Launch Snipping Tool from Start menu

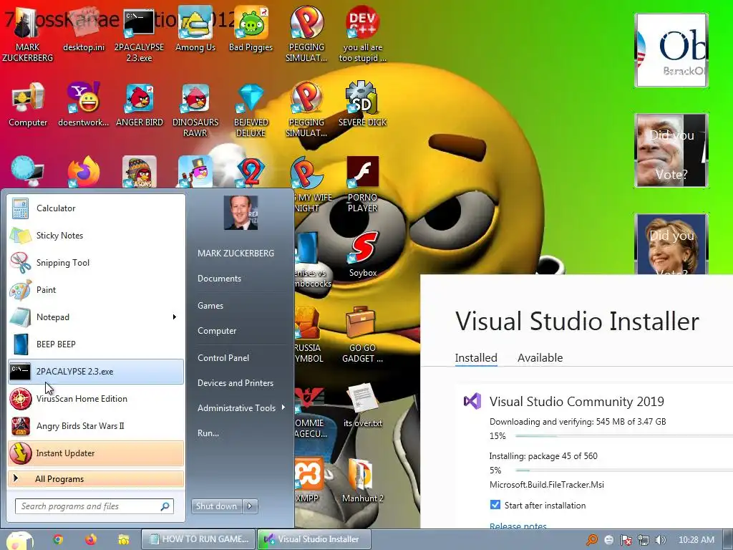(96, 262)
